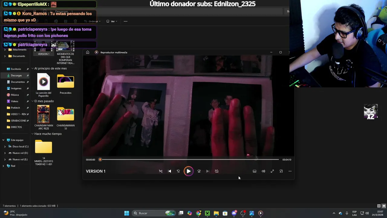Switch player to mini view
The height and width of the screenshot is (218, 387).
[x=281, y=171]
